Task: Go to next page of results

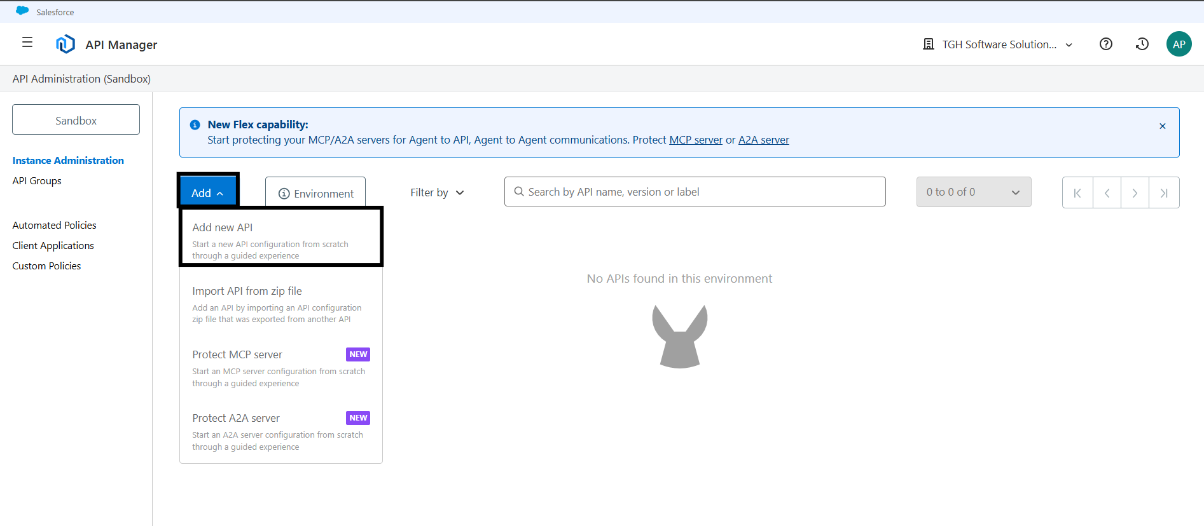Action: click(1135, 192)
